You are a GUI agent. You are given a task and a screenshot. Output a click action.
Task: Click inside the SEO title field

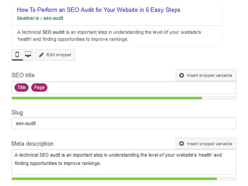[124, 88]
